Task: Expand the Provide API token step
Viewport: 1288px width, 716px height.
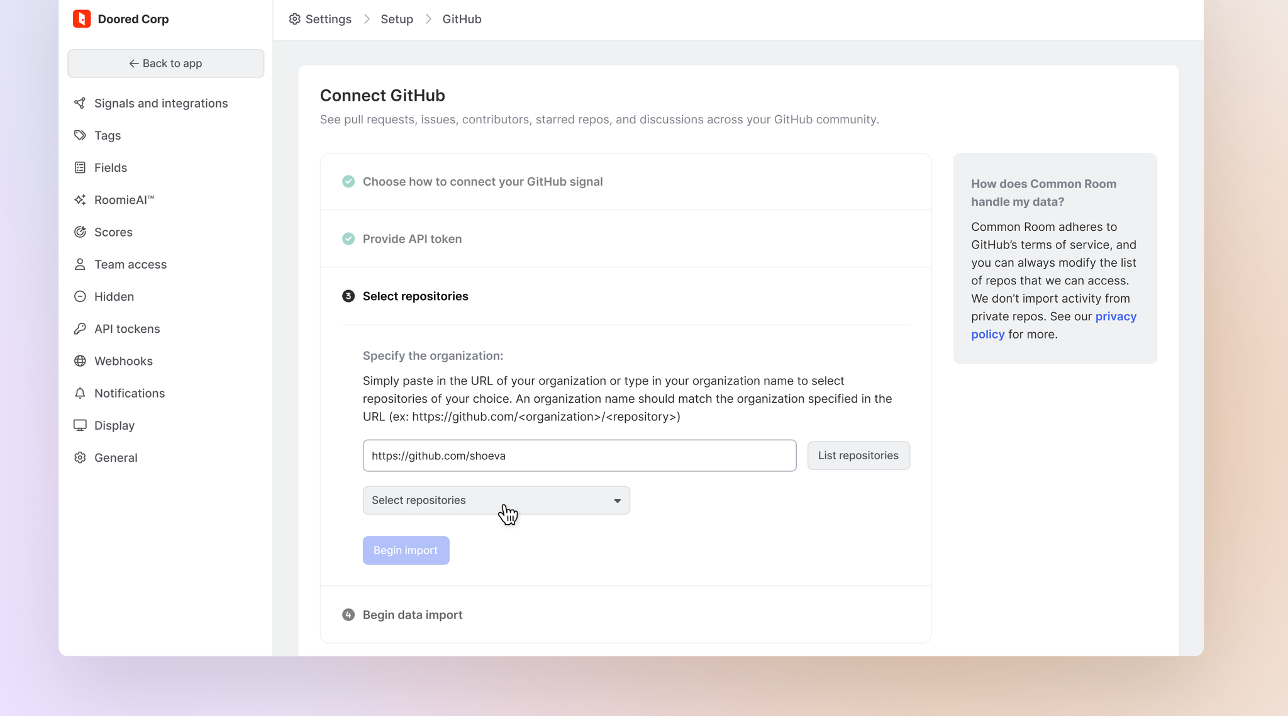Action: (412, 239)
